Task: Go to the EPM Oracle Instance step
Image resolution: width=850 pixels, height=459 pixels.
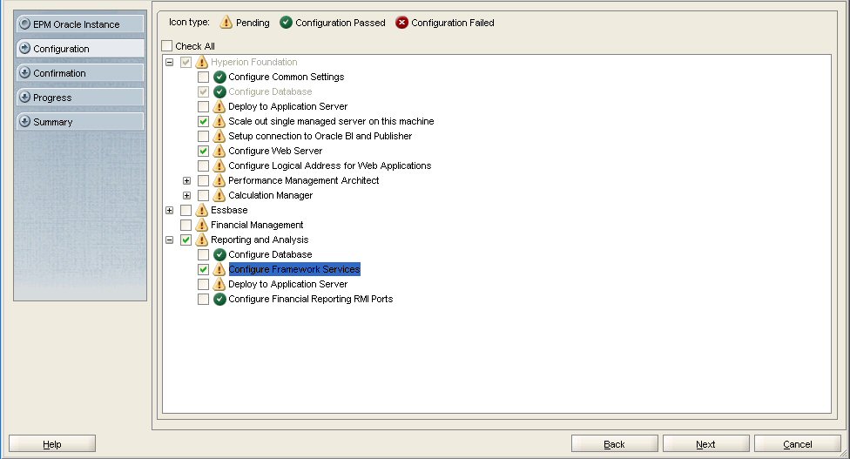Action: click(x=80, y=24)
